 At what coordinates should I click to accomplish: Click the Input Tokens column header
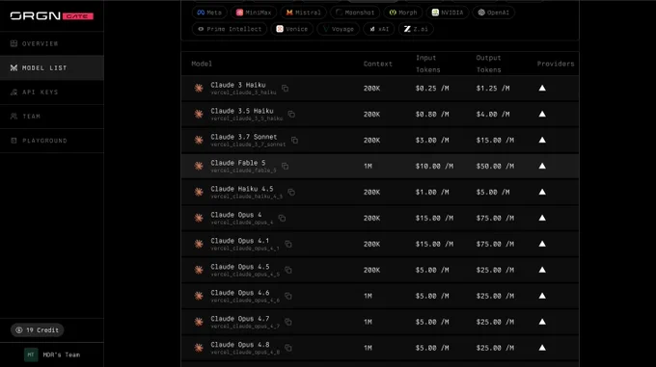[x=428, y=64]
